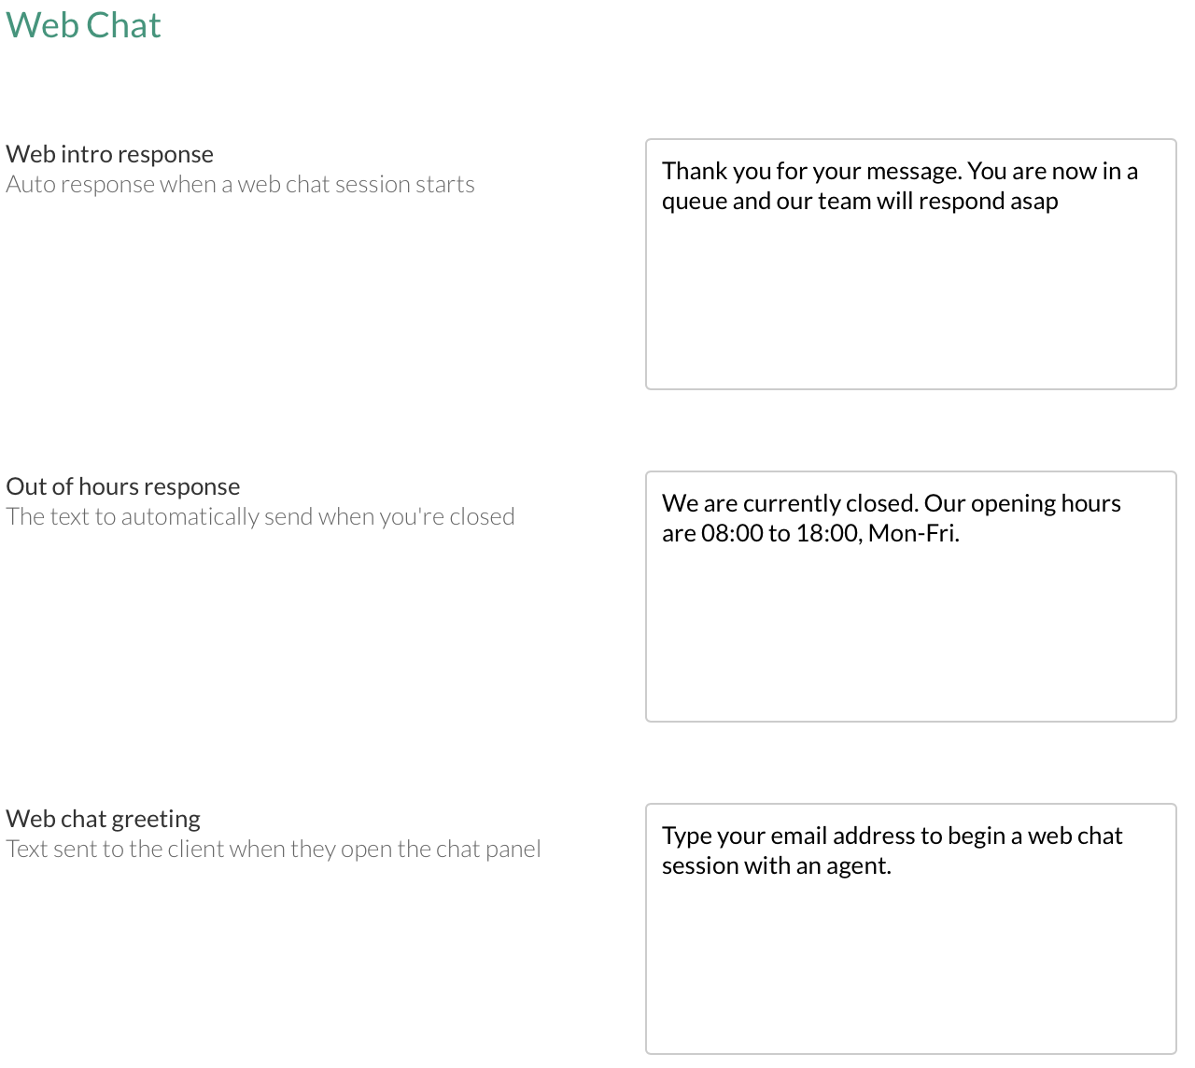The height and width of the screenshot is (1068, 1195).
Task: Click the "Out of hours response" label
Action: click(123, 486)
